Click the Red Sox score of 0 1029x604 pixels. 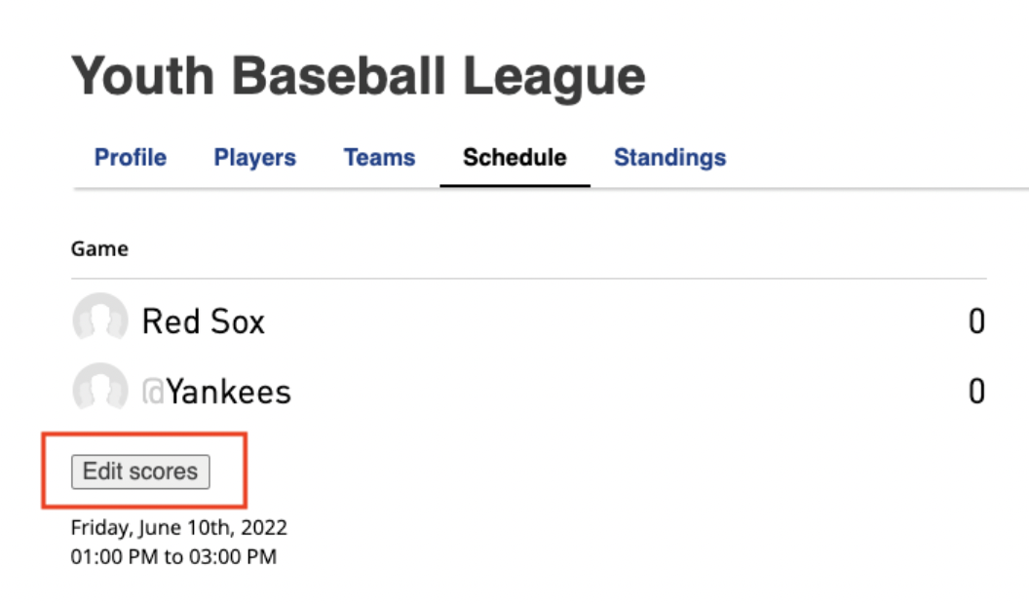(976, 321)
